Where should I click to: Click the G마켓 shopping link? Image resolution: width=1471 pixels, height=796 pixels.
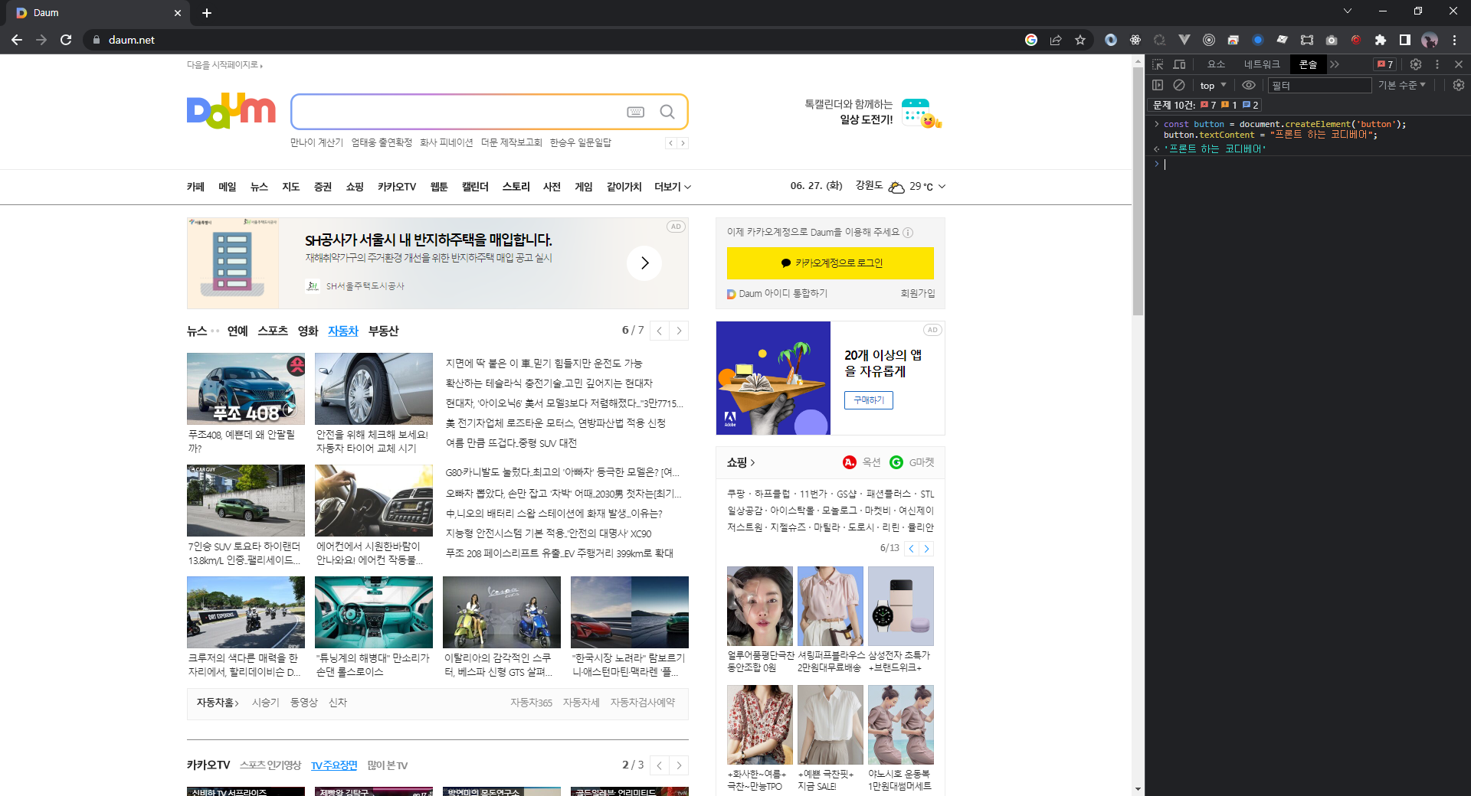(912, 462)
